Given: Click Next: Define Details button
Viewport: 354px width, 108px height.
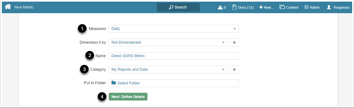Looking at the screenshot, I should (x=128, y=97).
